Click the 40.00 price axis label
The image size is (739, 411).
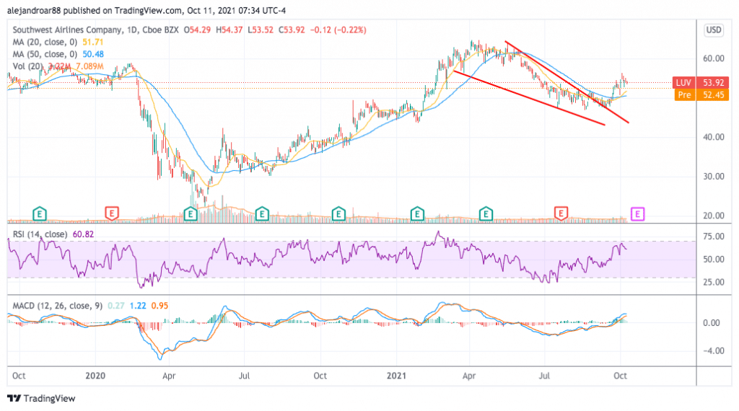pyautogui.click(x=714, y=137)
